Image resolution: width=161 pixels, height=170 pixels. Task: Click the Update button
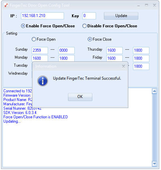(x=121, y=16)
